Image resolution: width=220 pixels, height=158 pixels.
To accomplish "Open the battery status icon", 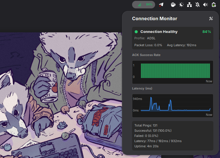I will [x=214, y=5].
